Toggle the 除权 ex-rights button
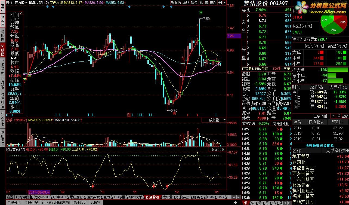The image size is (349, 205). click(x=194, y=2)
